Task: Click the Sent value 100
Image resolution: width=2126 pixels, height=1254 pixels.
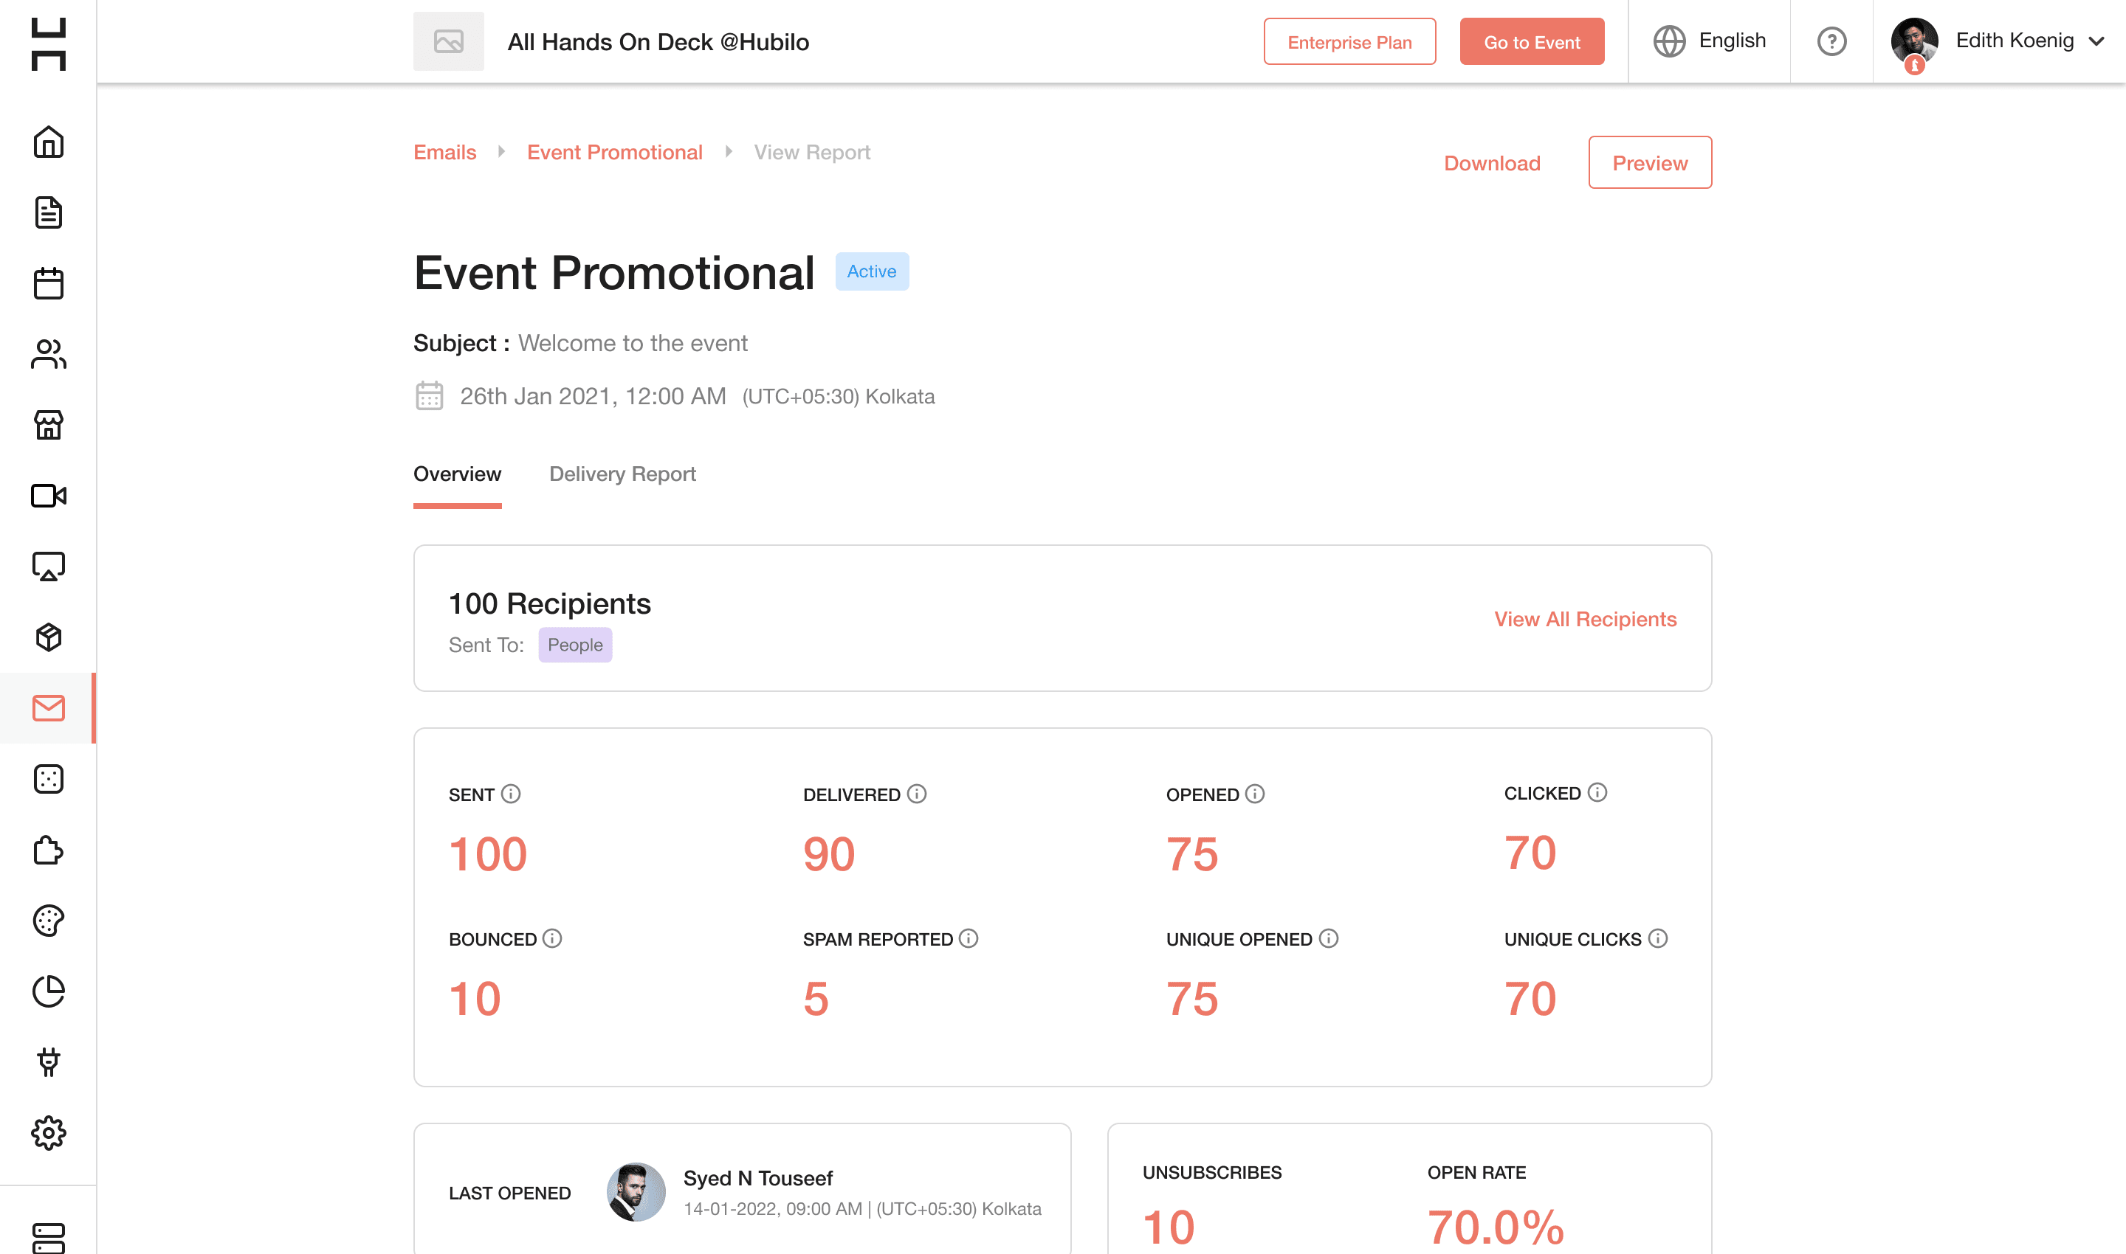Action: [488, 853]
